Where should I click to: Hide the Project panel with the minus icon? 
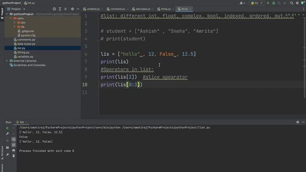click(x=78, y=9)
